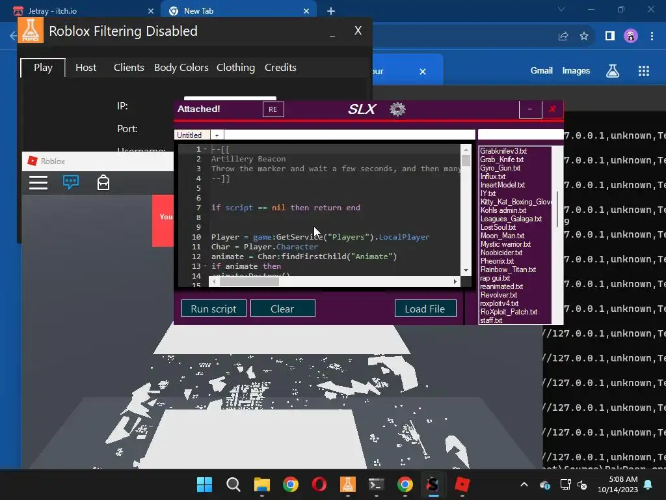The image size is (666, 500).
Task: Select Revolver.txt script
Action: pos(499,295)
